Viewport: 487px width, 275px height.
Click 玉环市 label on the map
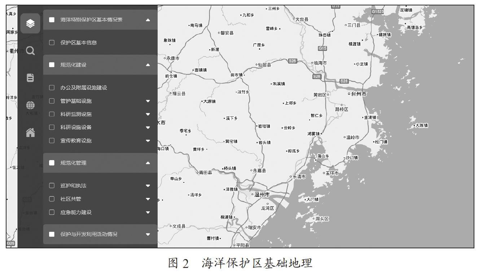coord(332,173)
